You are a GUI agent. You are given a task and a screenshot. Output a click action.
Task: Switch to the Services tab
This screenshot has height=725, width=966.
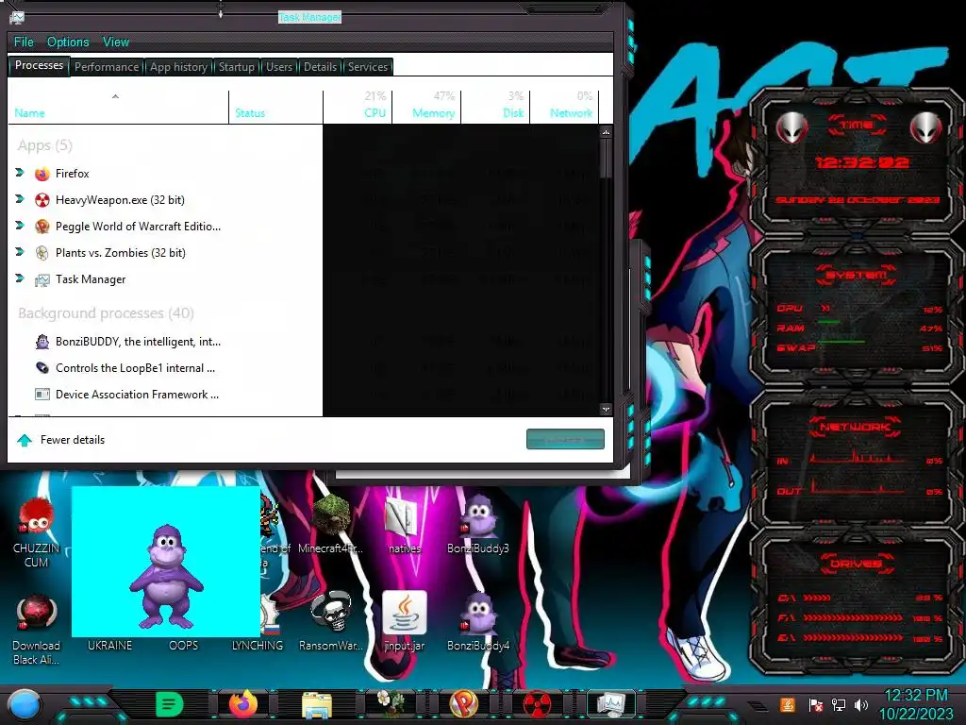[x=368, y=67]
